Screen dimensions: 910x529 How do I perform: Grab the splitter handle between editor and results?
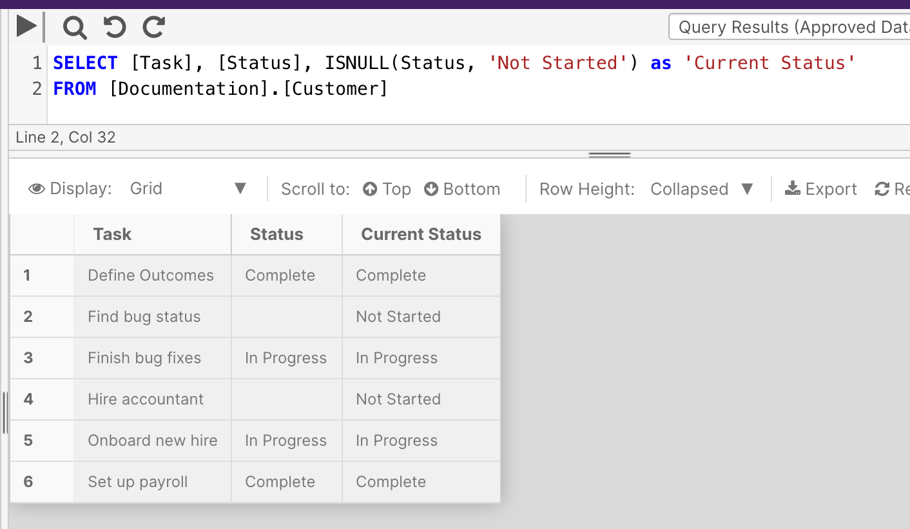(x=609, y=155)
